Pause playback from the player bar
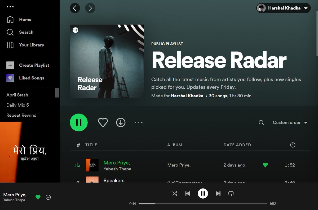The height and width of the screenshot is (210, 318). tap(203, 194)
